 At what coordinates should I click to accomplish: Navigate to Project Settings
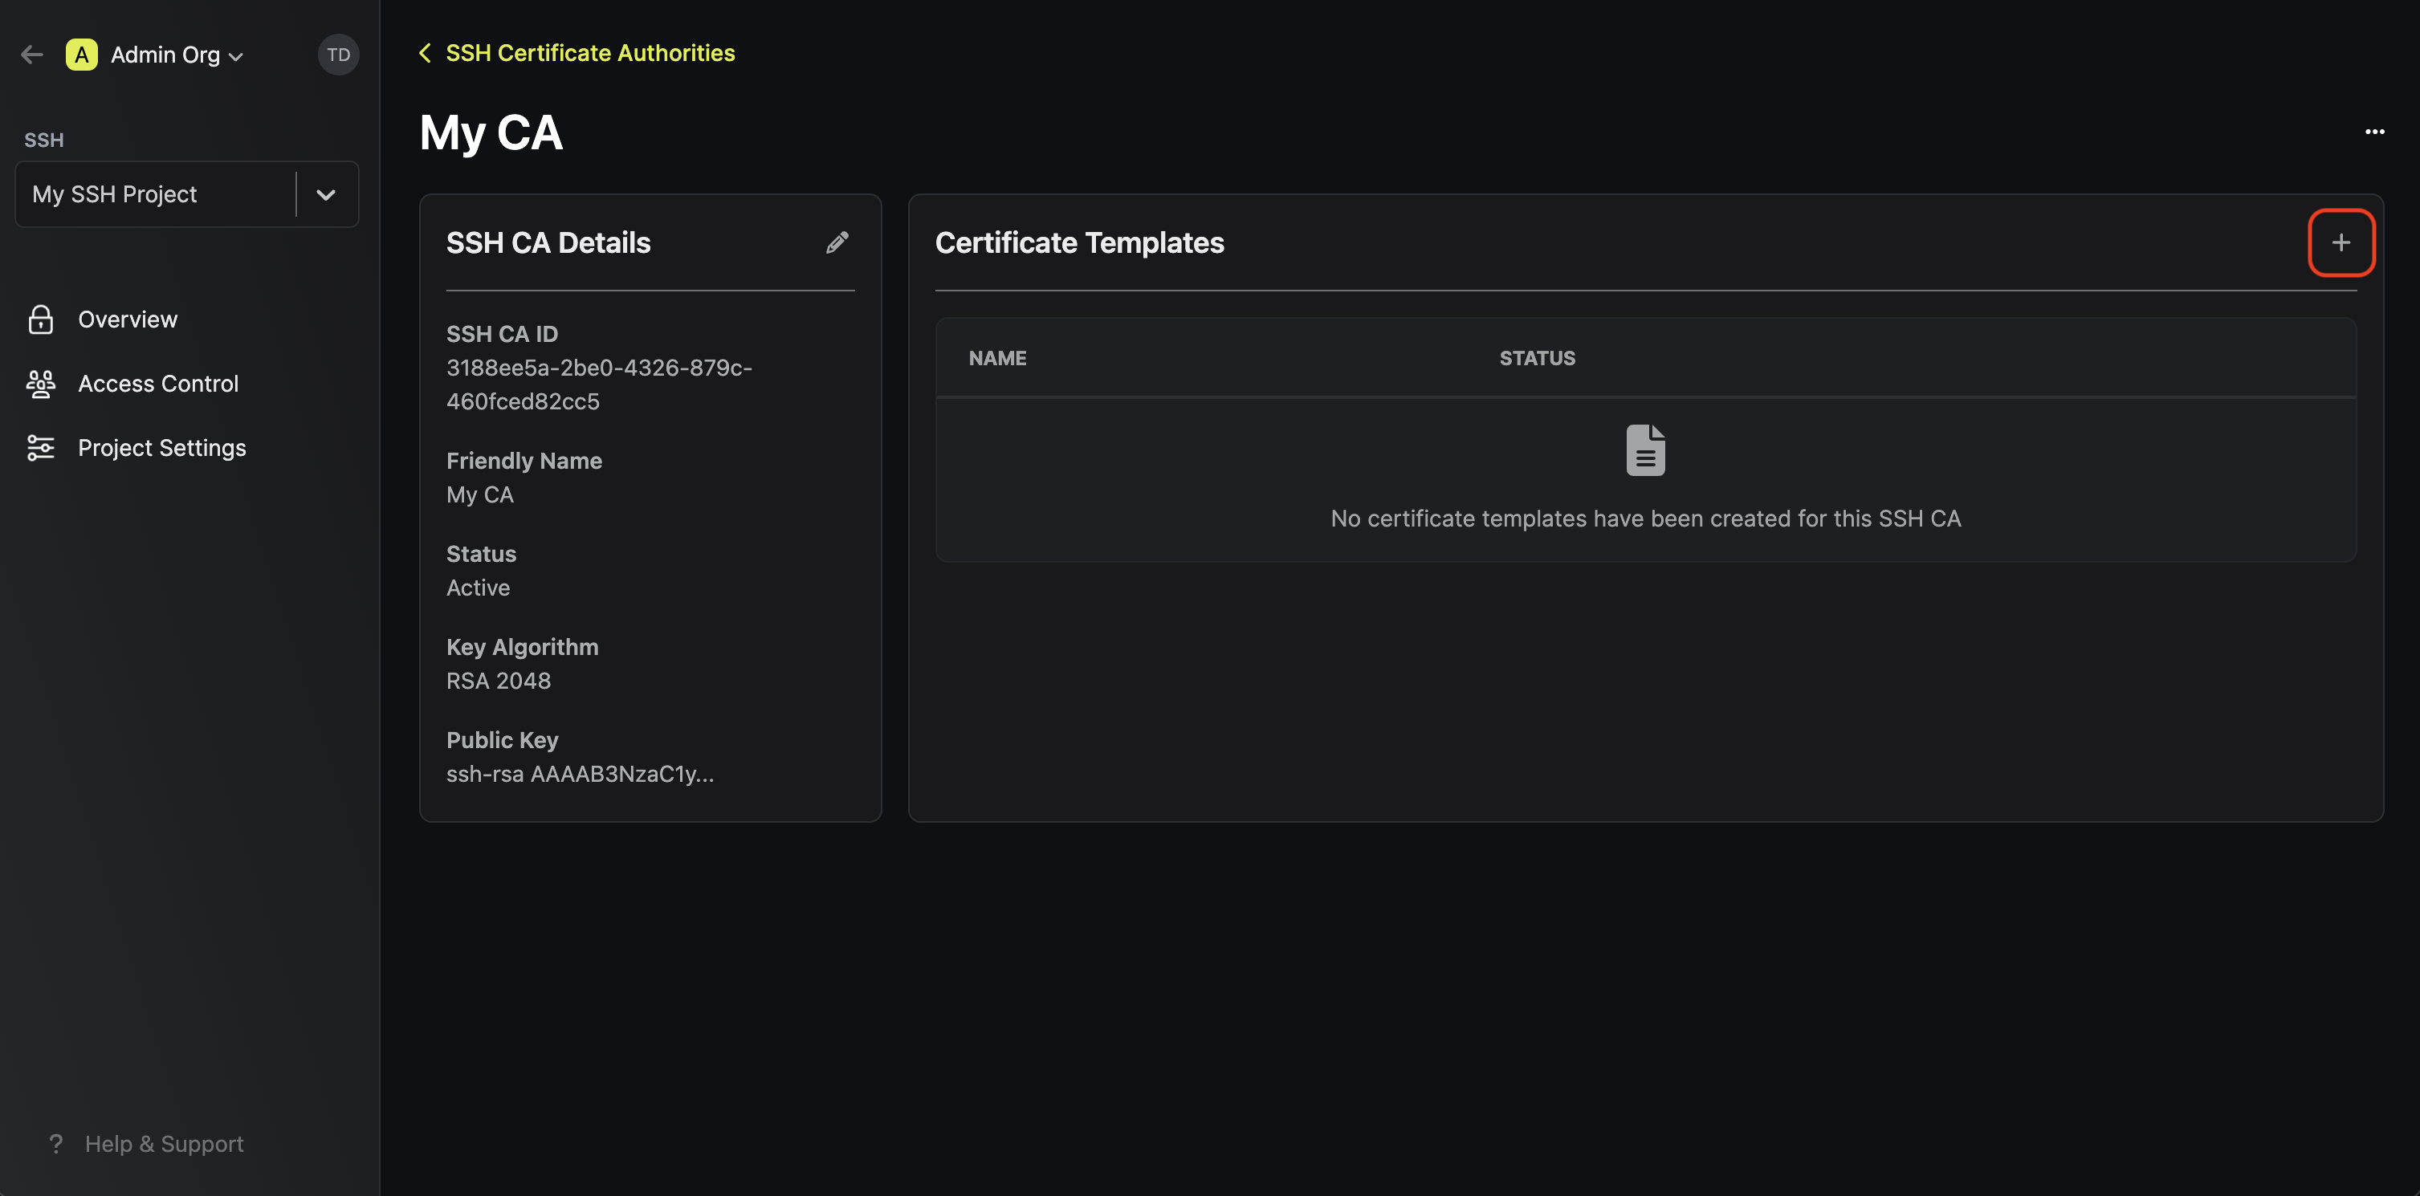click(x=162, y=448)
